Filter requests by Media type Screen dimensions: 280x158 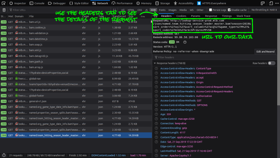pos(183,10)
